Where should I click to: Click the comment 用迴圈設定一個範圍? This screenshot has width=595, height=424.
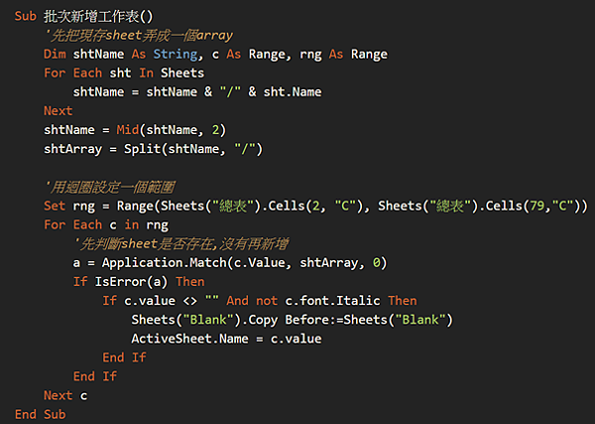point(110,187)
